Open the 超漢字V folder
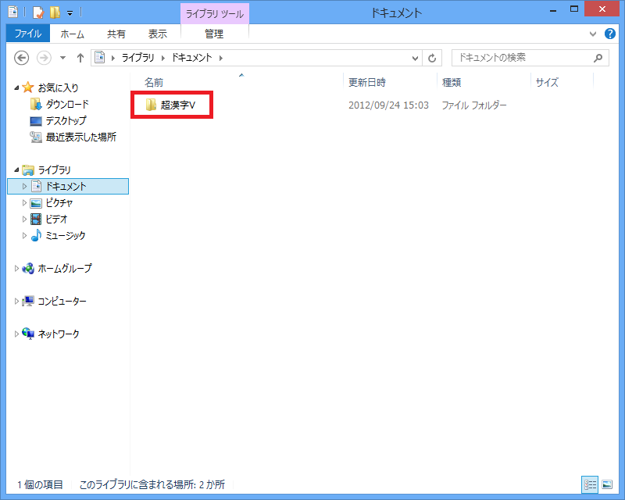Image resolution: width=625 pixels, height=500 pixels. pyautogui.click(x=177, y=105)
